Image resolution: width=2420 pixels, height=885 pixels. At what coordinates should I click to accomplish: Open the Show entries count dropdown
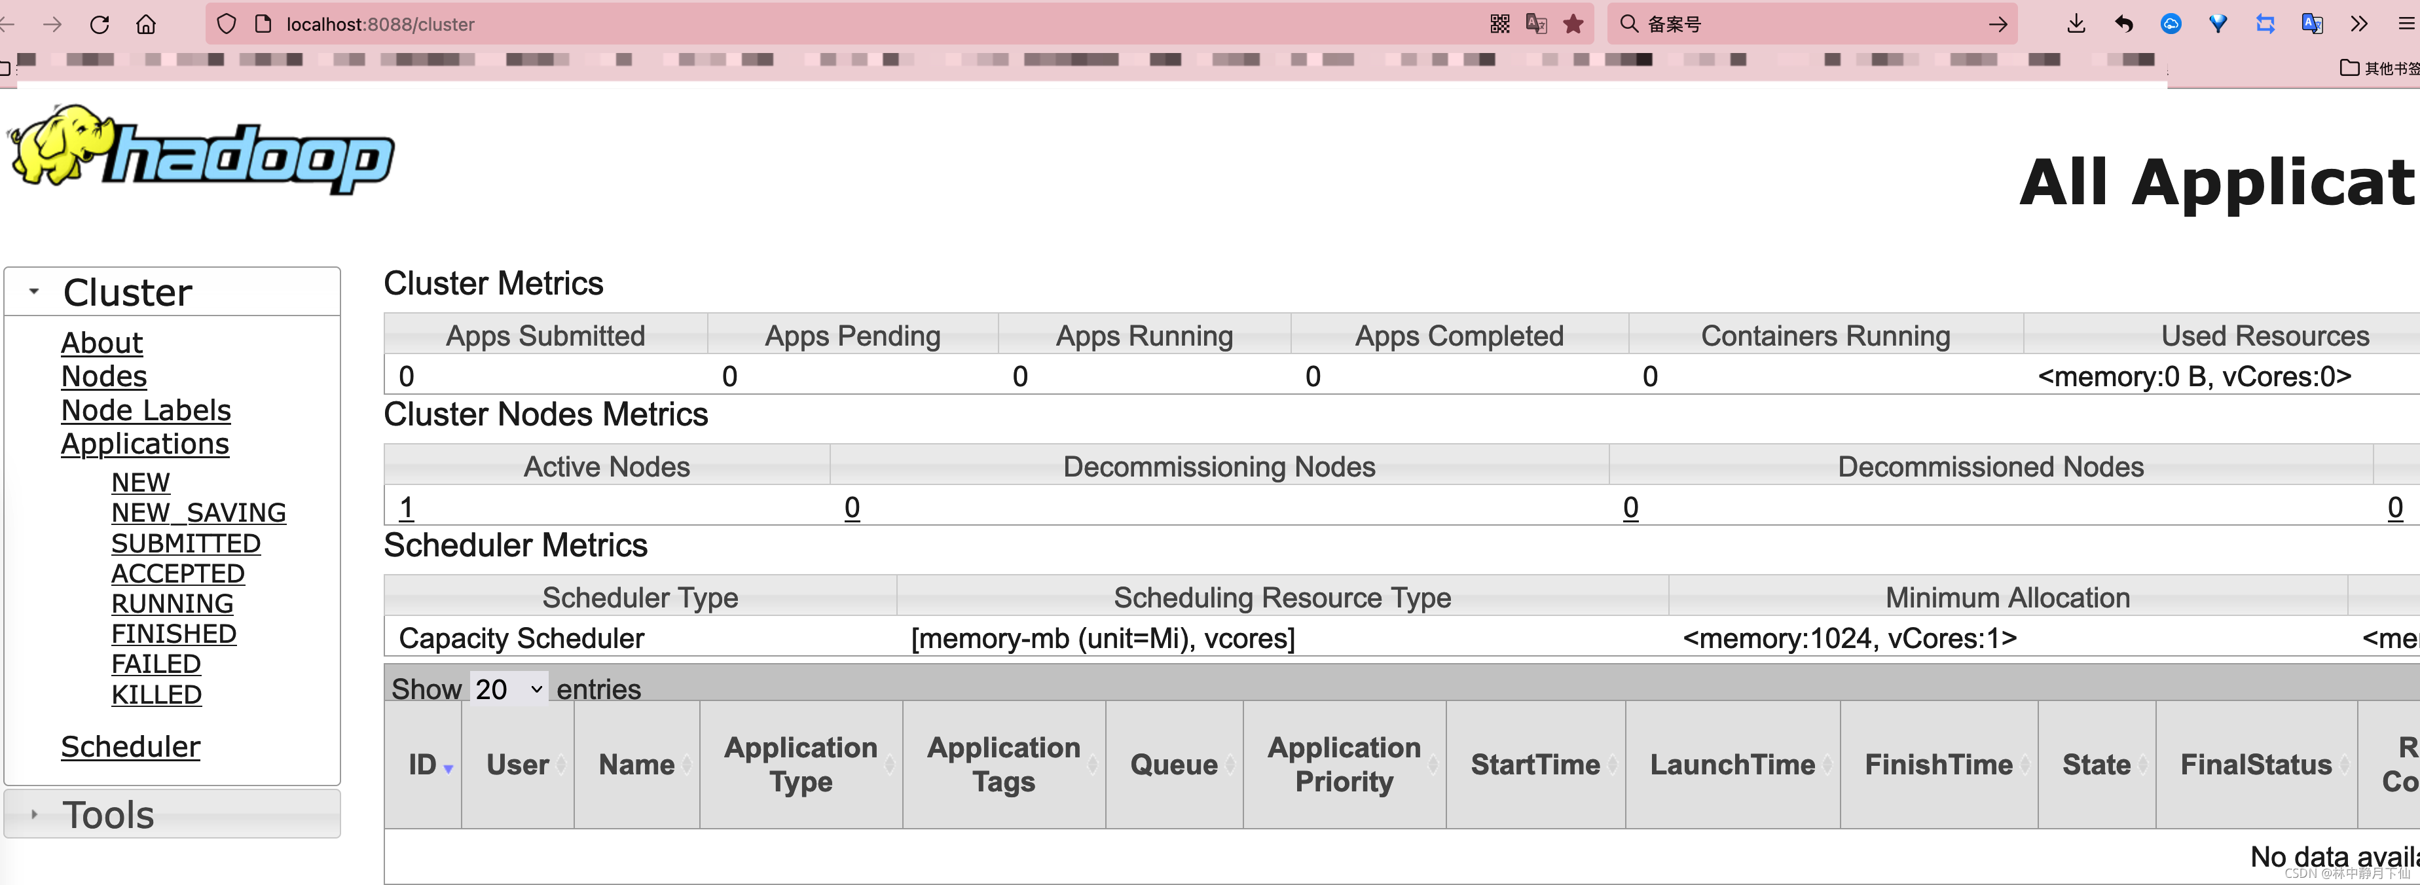click(508, 689)
